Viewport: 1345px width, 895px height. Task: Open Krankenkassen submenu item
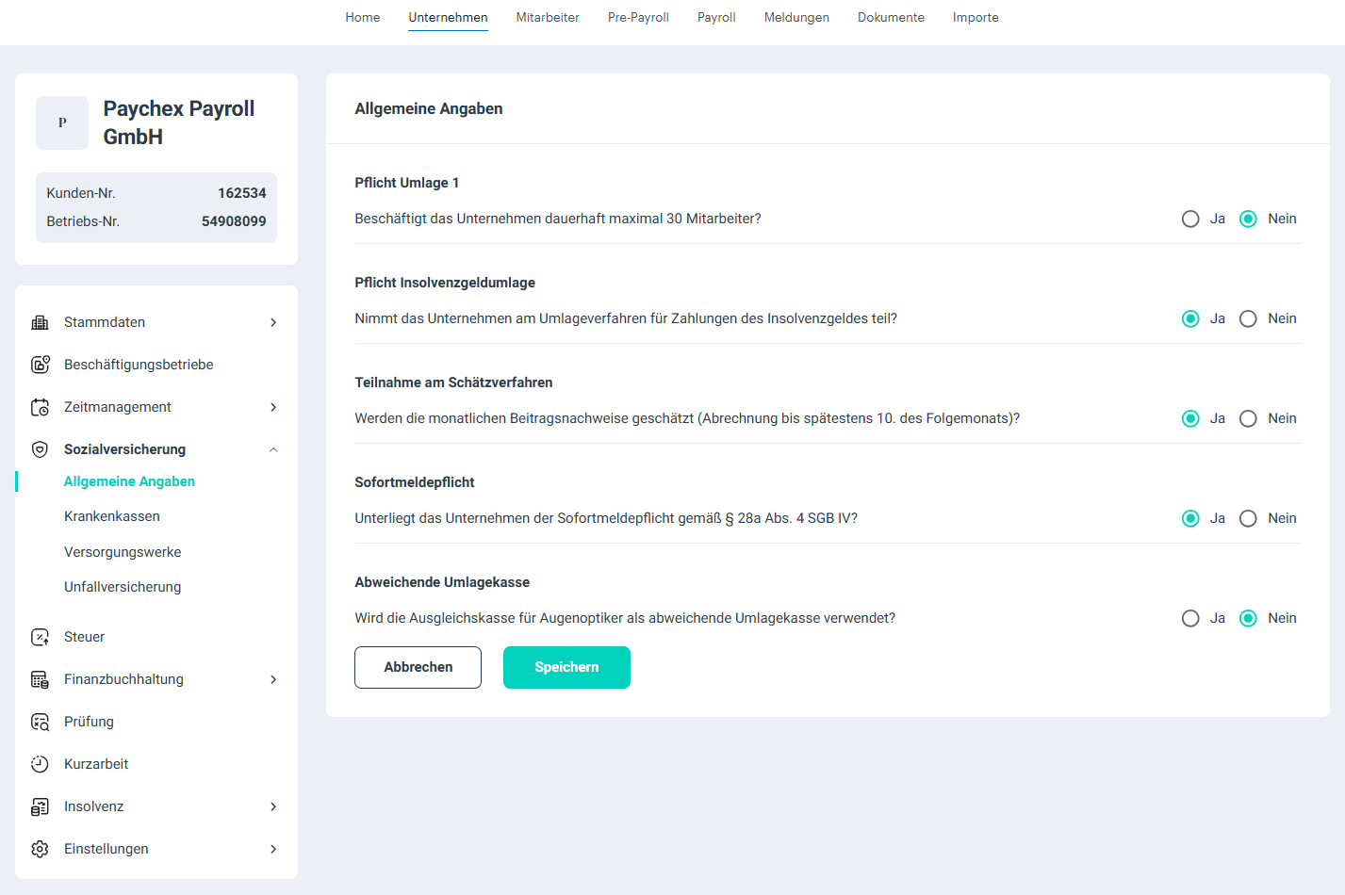tap(112, 516)
